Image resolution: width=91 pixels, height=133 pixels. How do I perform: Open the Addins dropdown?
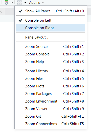click(x=36, y=3)
